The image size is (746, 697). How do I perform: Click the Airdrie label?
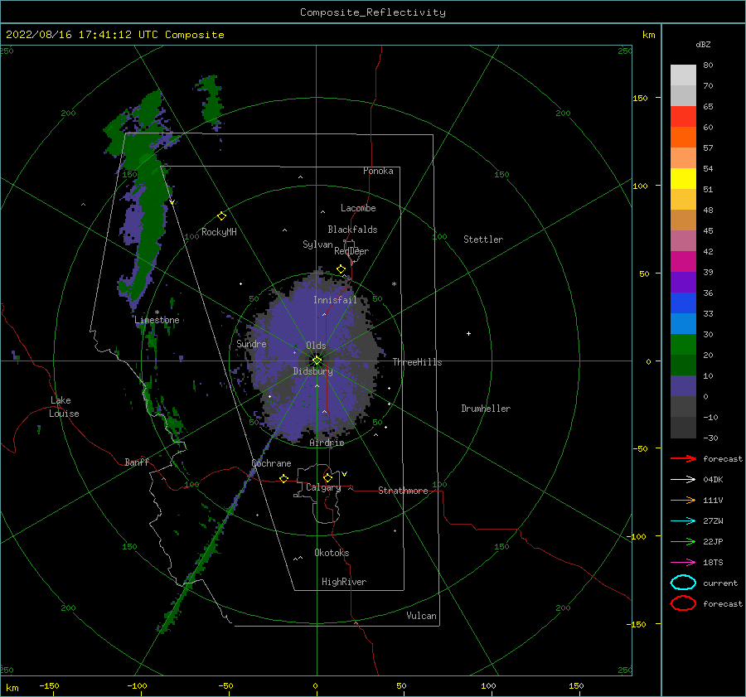point(327,443)
